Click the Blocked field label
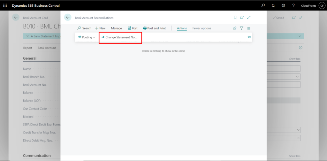This screenshot has height=161, width=327. pyautogui.click(x=28, y=117)
